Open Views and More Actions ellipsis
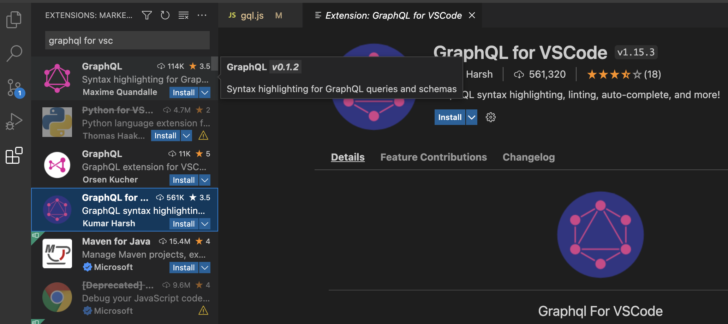 point(202,15)
